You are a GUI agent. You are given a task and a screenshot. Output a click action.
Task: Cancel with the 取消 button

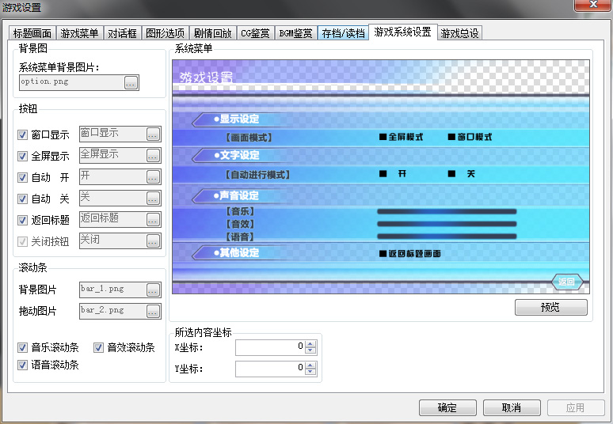512,408
